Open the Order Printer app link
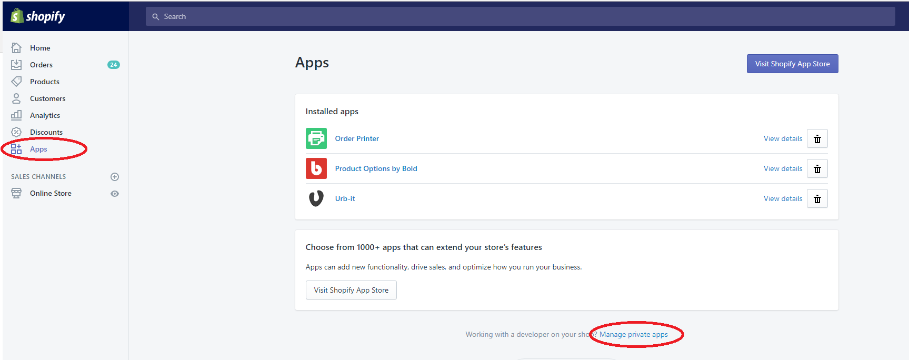The width and height of the screenshot is (909, 360). [357, 138]
